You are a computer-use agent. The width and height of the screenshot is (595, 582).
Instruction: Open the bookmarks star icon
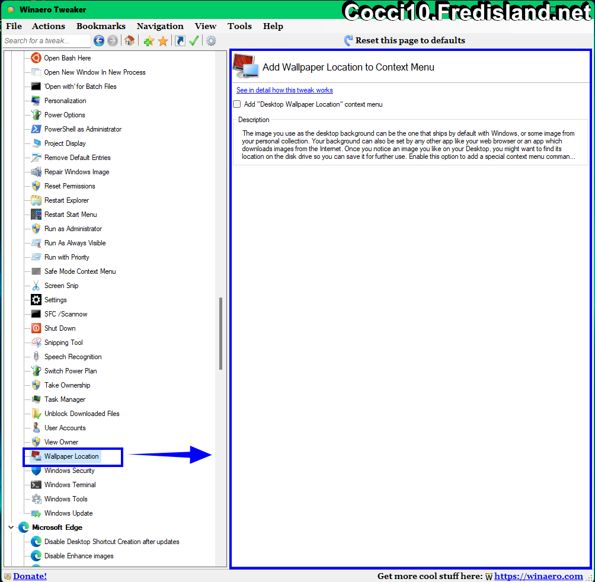(163, 41)
